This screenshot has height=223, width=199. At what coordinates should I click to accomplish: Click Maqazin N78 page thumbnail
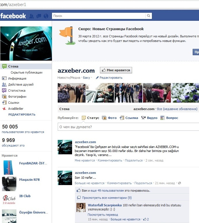[x=9, y=184]
